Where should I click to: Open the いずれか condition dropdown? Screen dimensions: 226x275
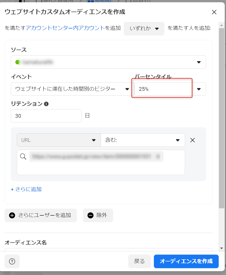144,28
